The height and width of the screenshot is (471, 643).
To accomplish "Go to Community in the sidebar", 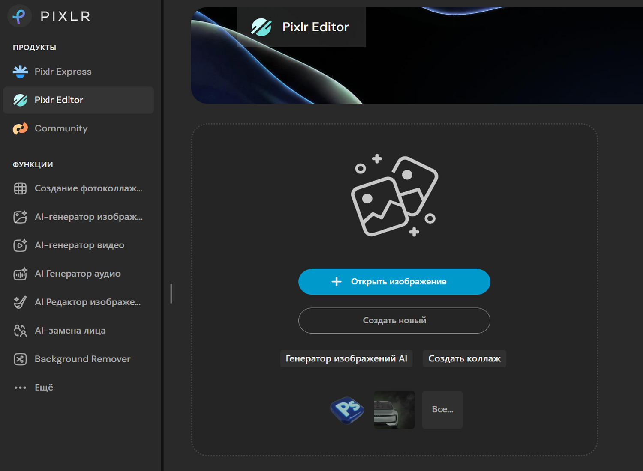I will click(x=78, y=128).
